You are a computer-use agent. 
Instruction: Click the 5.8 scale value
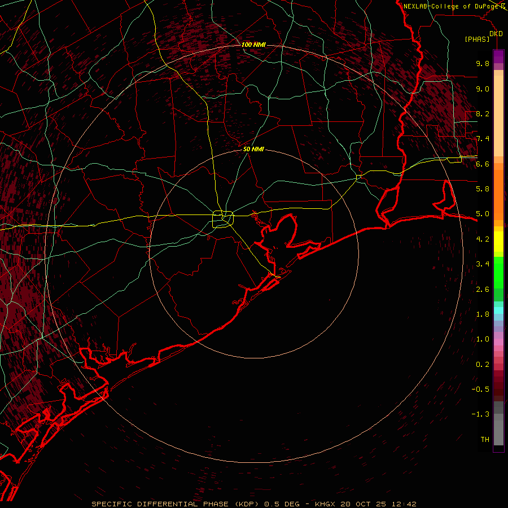click(x=483, y=189)
